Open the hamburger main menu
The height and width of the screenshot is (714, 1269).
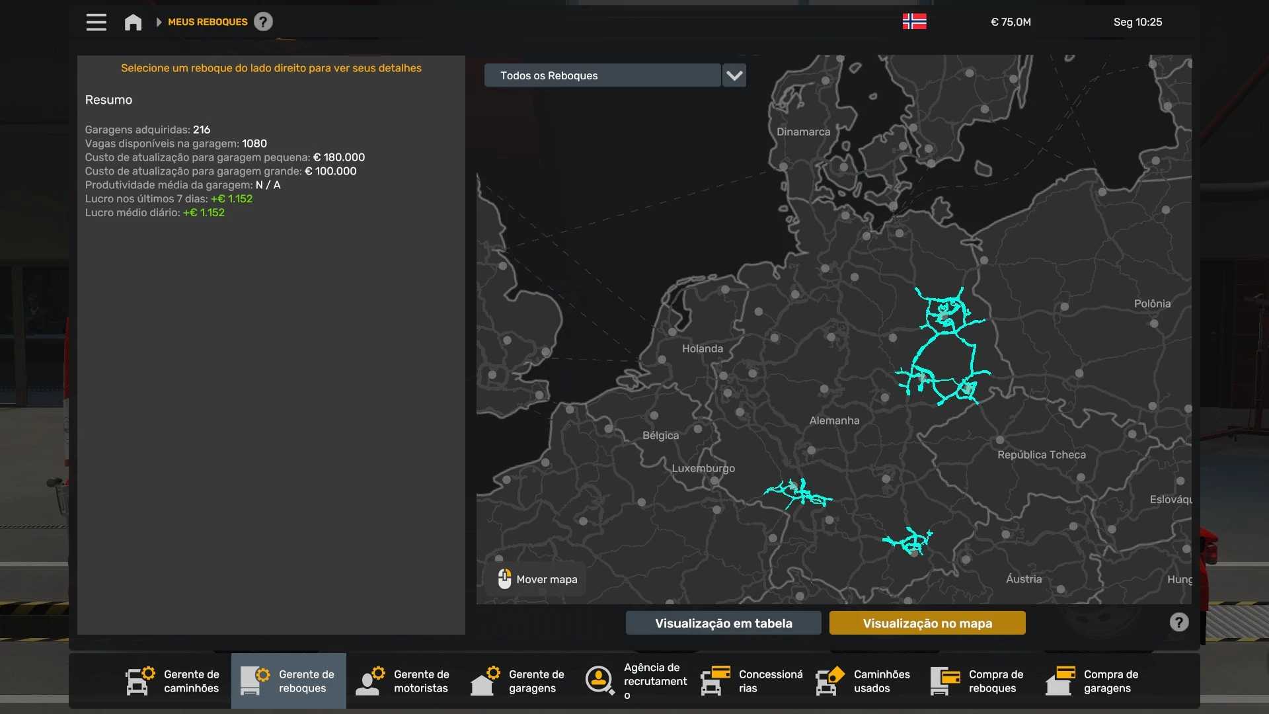[96, 22]
